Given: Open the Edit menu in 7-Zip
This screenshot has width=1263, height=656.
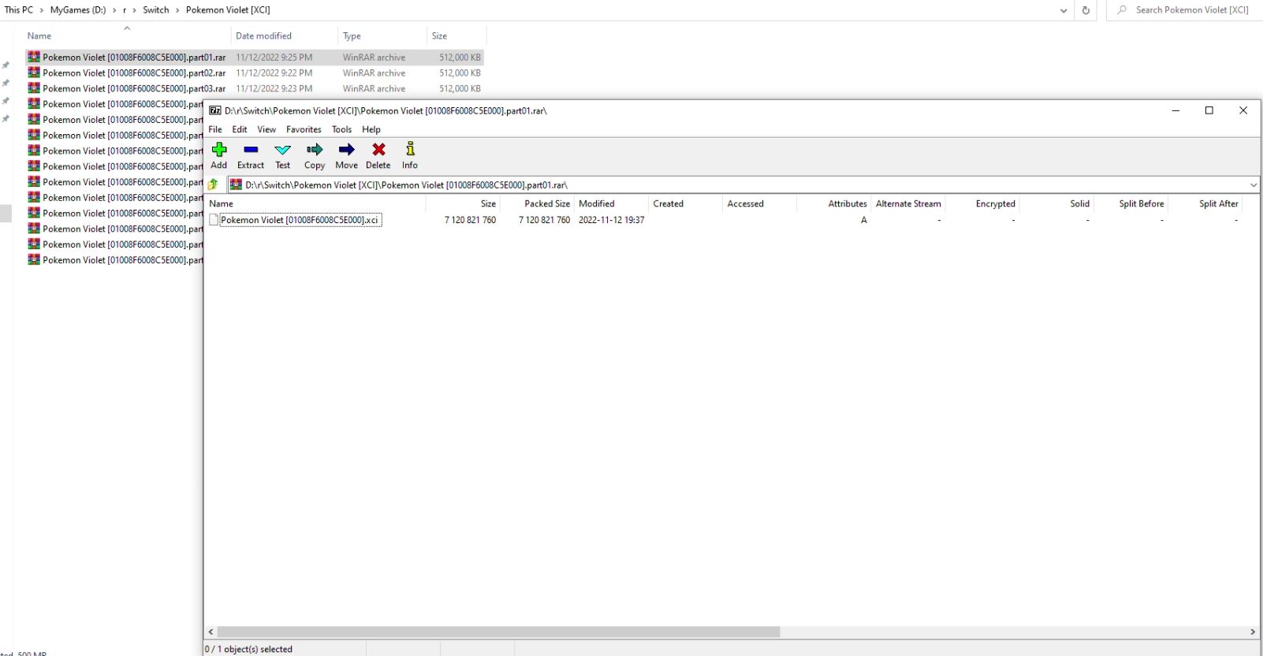Looking at the screenshot, I should click(x=240, y=129).
